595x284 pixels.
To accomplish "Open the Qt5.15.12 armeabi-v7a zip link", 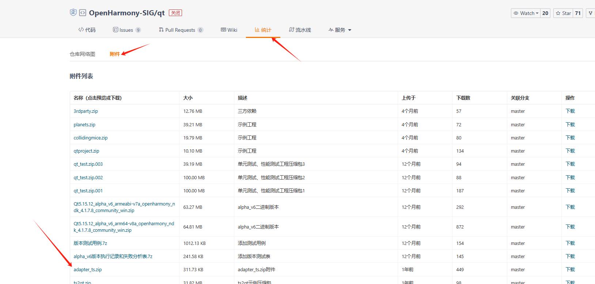I will pos(124,207).
